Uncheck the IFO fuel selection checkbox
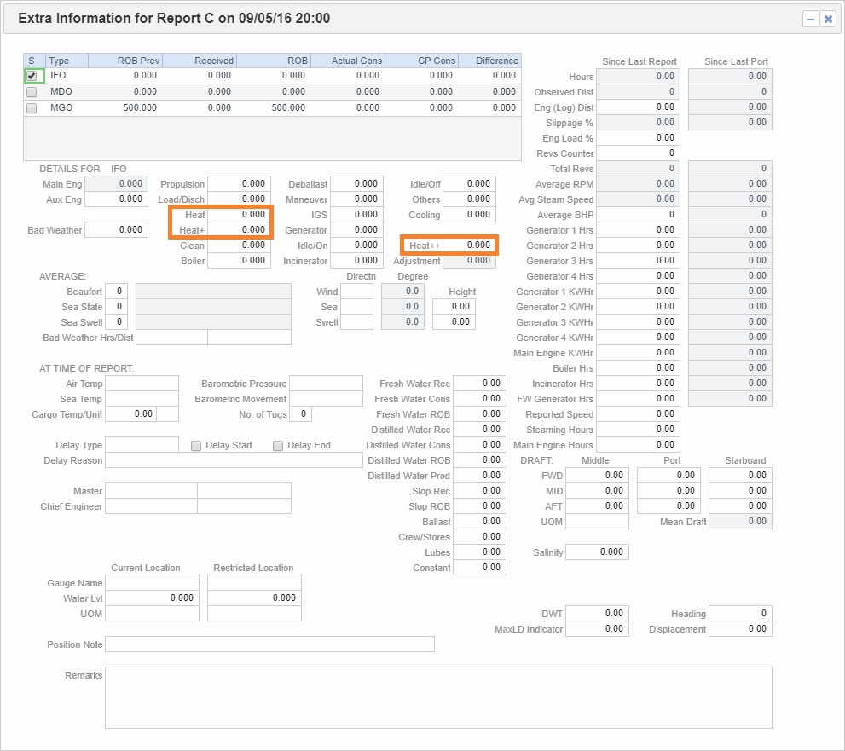Image resolution: width=845 pixels, height=751 pixels. pos(32,75)
